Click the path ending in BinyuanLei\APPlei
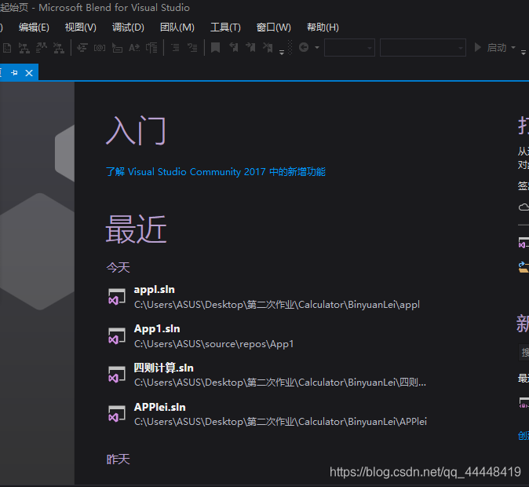The height and width of the screenshot is (487, 529). coord(280,422)
